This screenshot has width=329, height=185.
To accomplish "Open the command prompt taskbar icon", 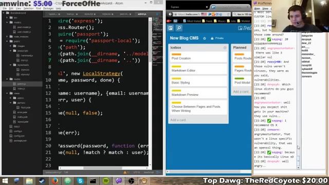I will point(93,180).
